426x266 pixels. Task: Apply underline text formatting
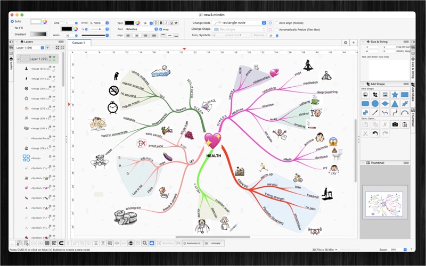tap(171, 23)
